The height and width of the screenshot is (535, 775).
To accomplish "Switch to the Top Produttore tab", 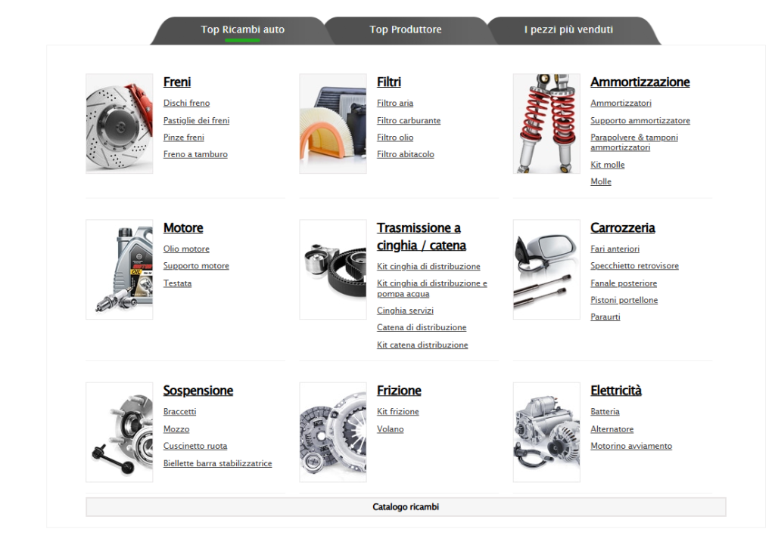I will click(406, 30).
